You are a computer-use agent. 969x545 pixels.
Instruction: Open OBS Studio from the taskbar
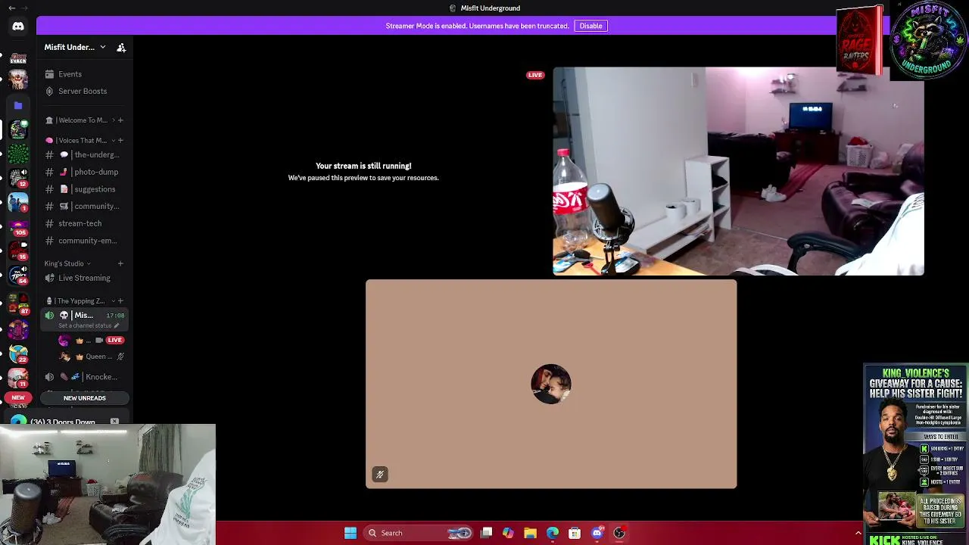point(619,533)
